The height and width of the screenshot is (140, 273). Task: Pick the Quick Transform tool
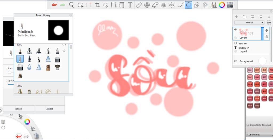click(x=106, y=5)
